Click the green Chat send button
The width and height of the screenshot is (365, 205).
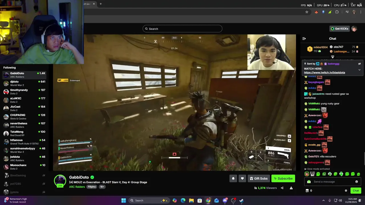(x=356, y=190)
